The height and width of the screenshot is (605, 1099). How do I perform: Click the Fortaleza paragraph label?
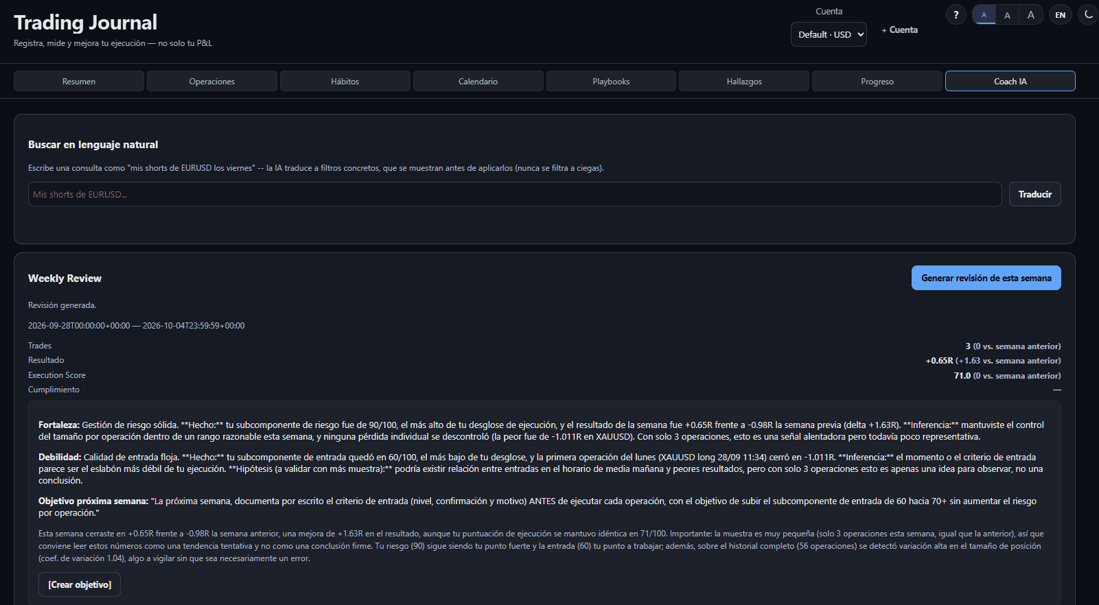tap(59, 425)
